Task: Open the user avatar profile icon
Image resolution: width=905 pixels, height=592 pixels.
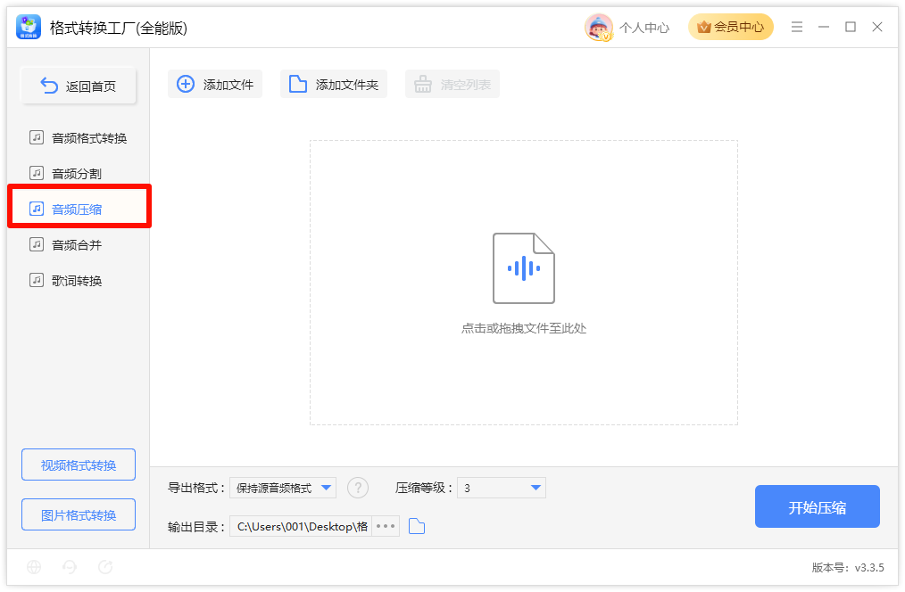Action: click(x=598, y=27)
